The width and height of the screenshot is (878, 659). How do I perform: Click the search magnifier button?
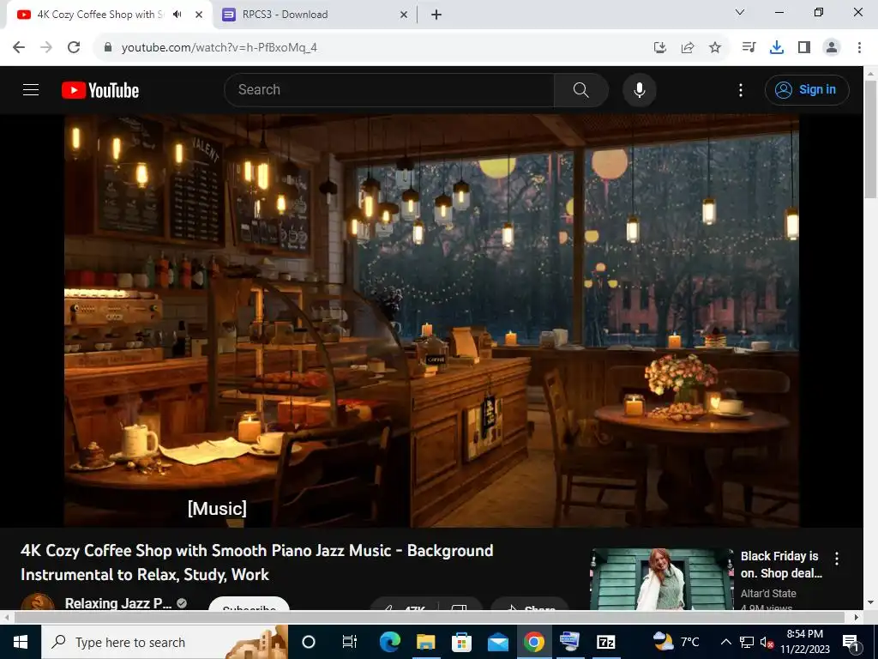click(580, 89)
